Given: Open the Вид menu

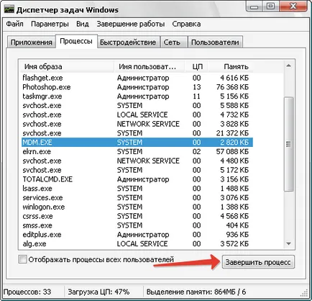Looking at the screenshot, I should (83, 24).
